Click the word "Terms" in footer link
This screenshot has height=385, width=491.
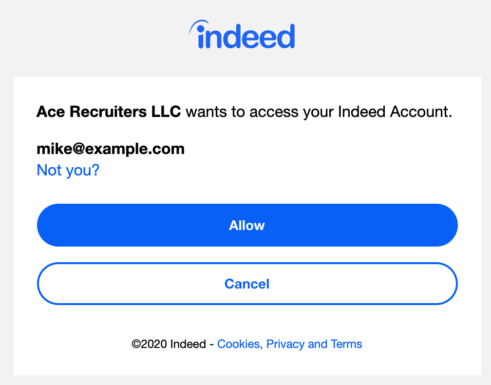point(346,344)
